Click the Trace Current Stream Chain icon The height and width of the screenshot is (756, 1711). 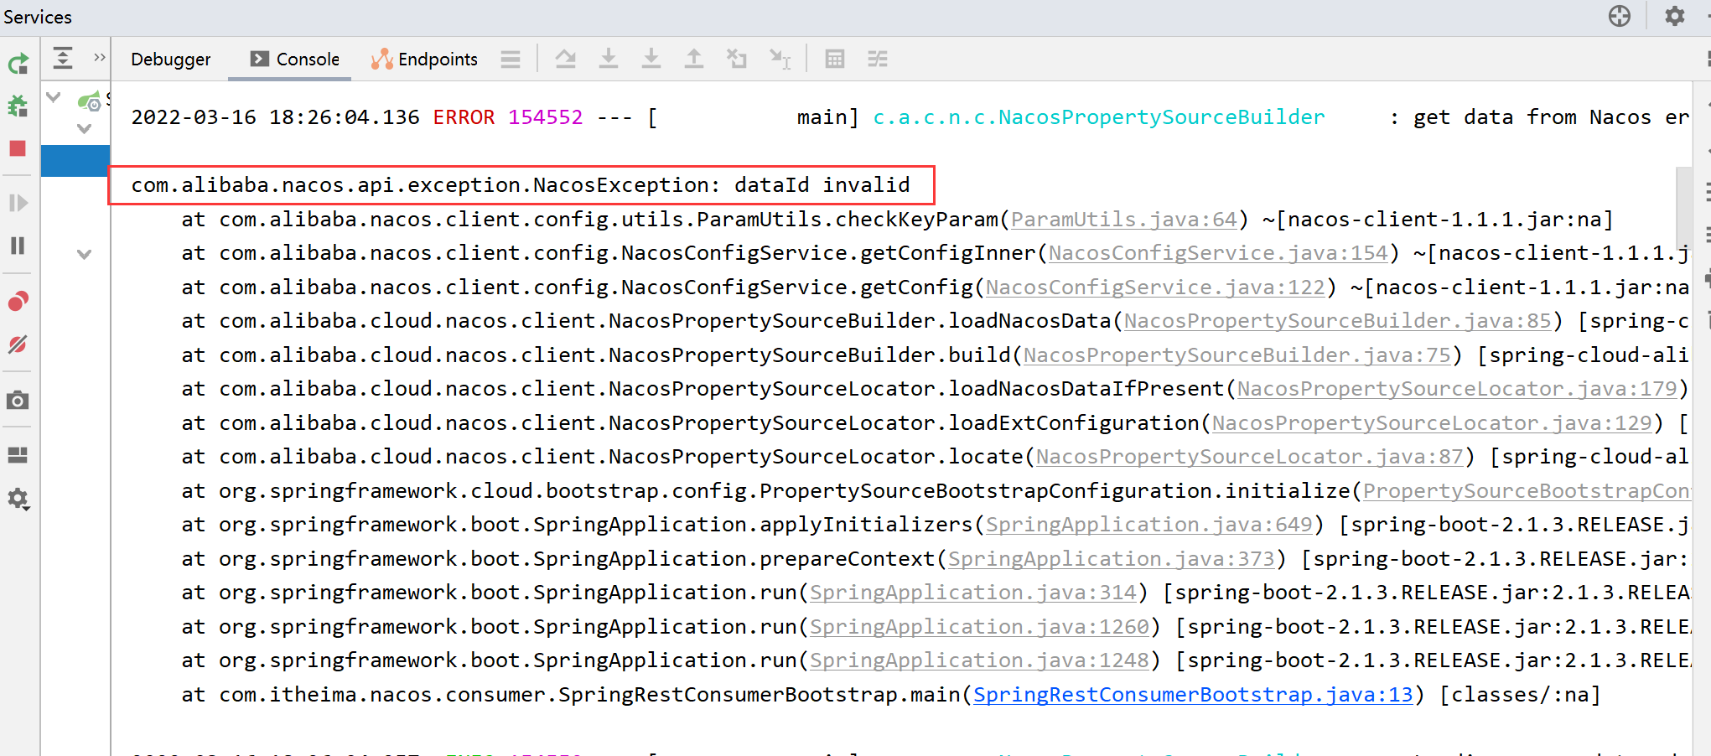[878, 59]
